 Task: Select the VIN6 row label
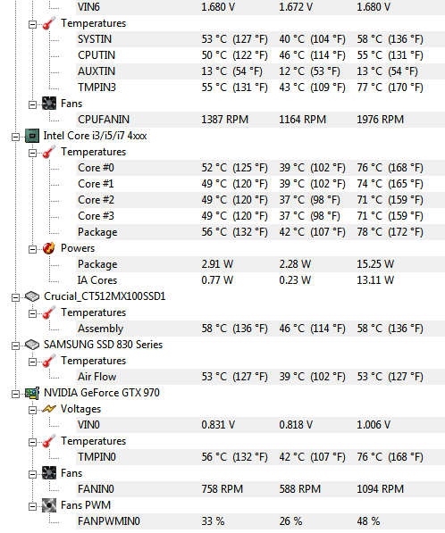88,7
